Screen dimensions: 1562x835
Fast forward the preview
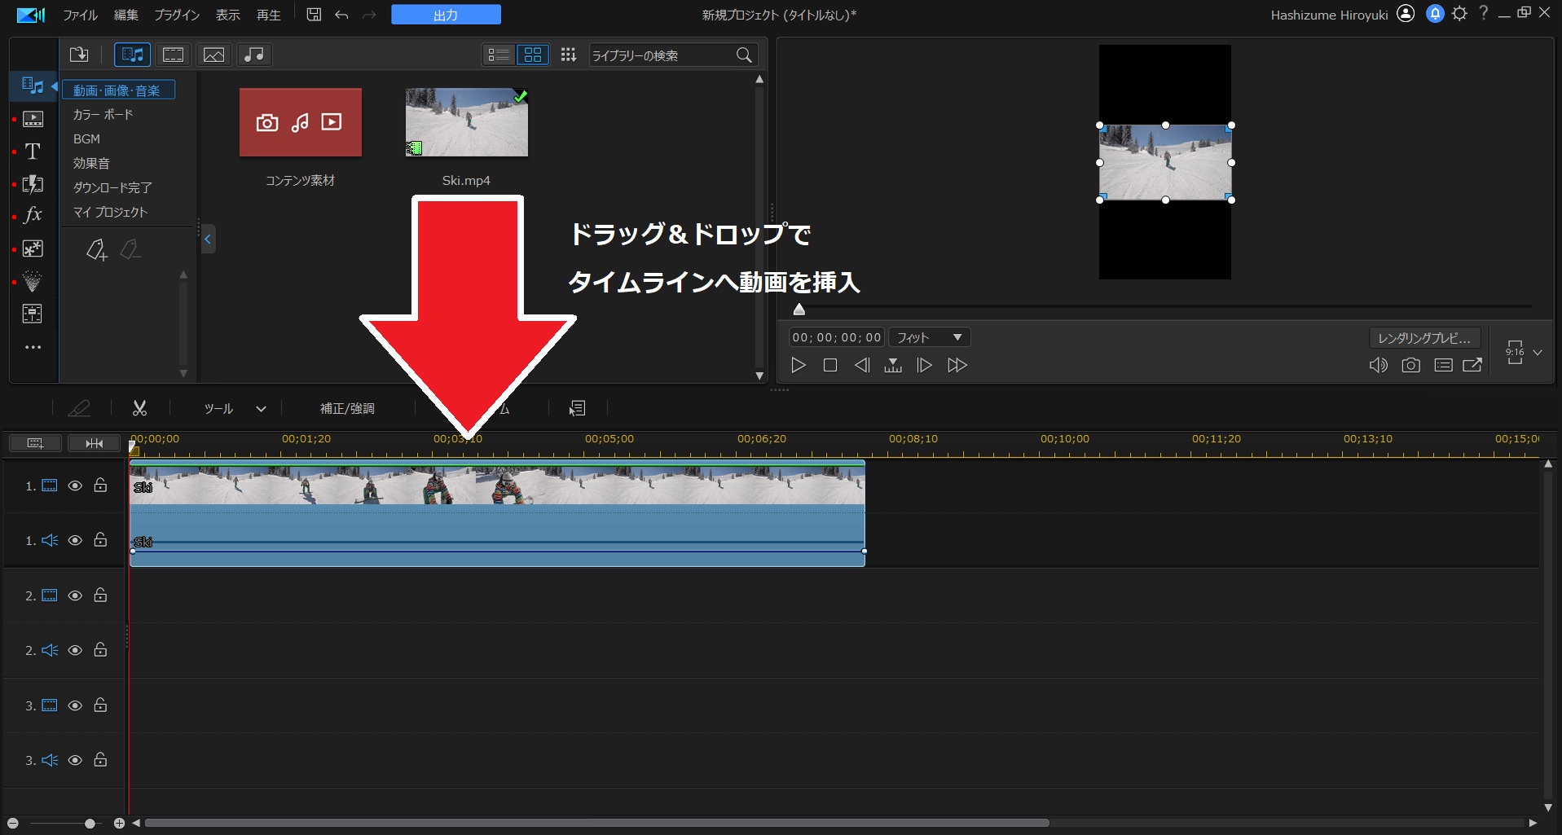click(x=957, y=365)
